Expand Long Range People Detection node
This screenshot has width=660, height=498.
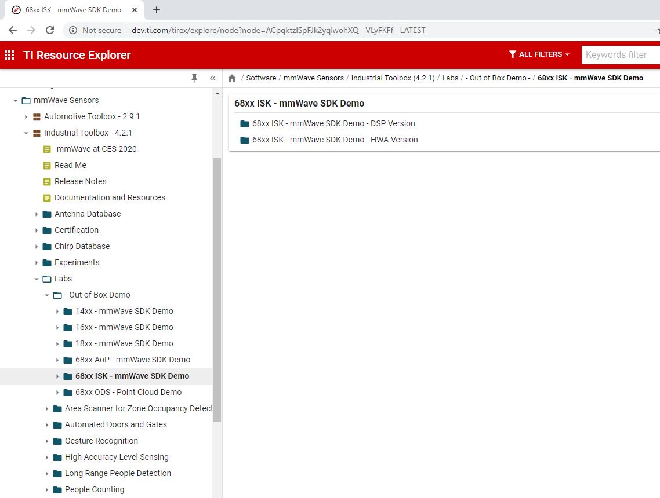point(47,474)
